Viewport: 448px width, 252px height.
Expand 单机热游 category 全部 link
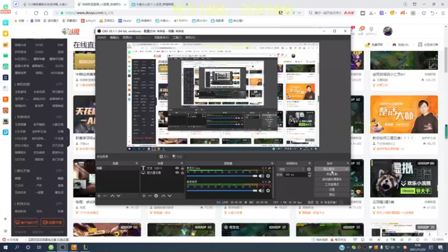(59, 85)
